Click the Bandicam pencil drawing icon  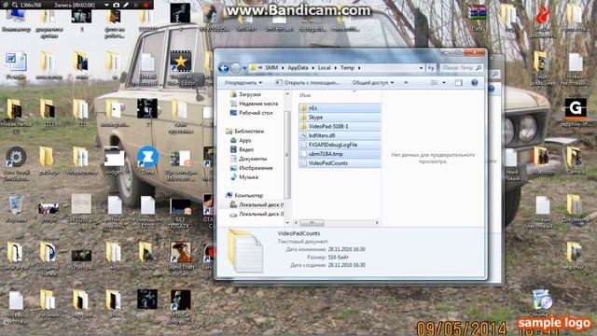(126, 5)
